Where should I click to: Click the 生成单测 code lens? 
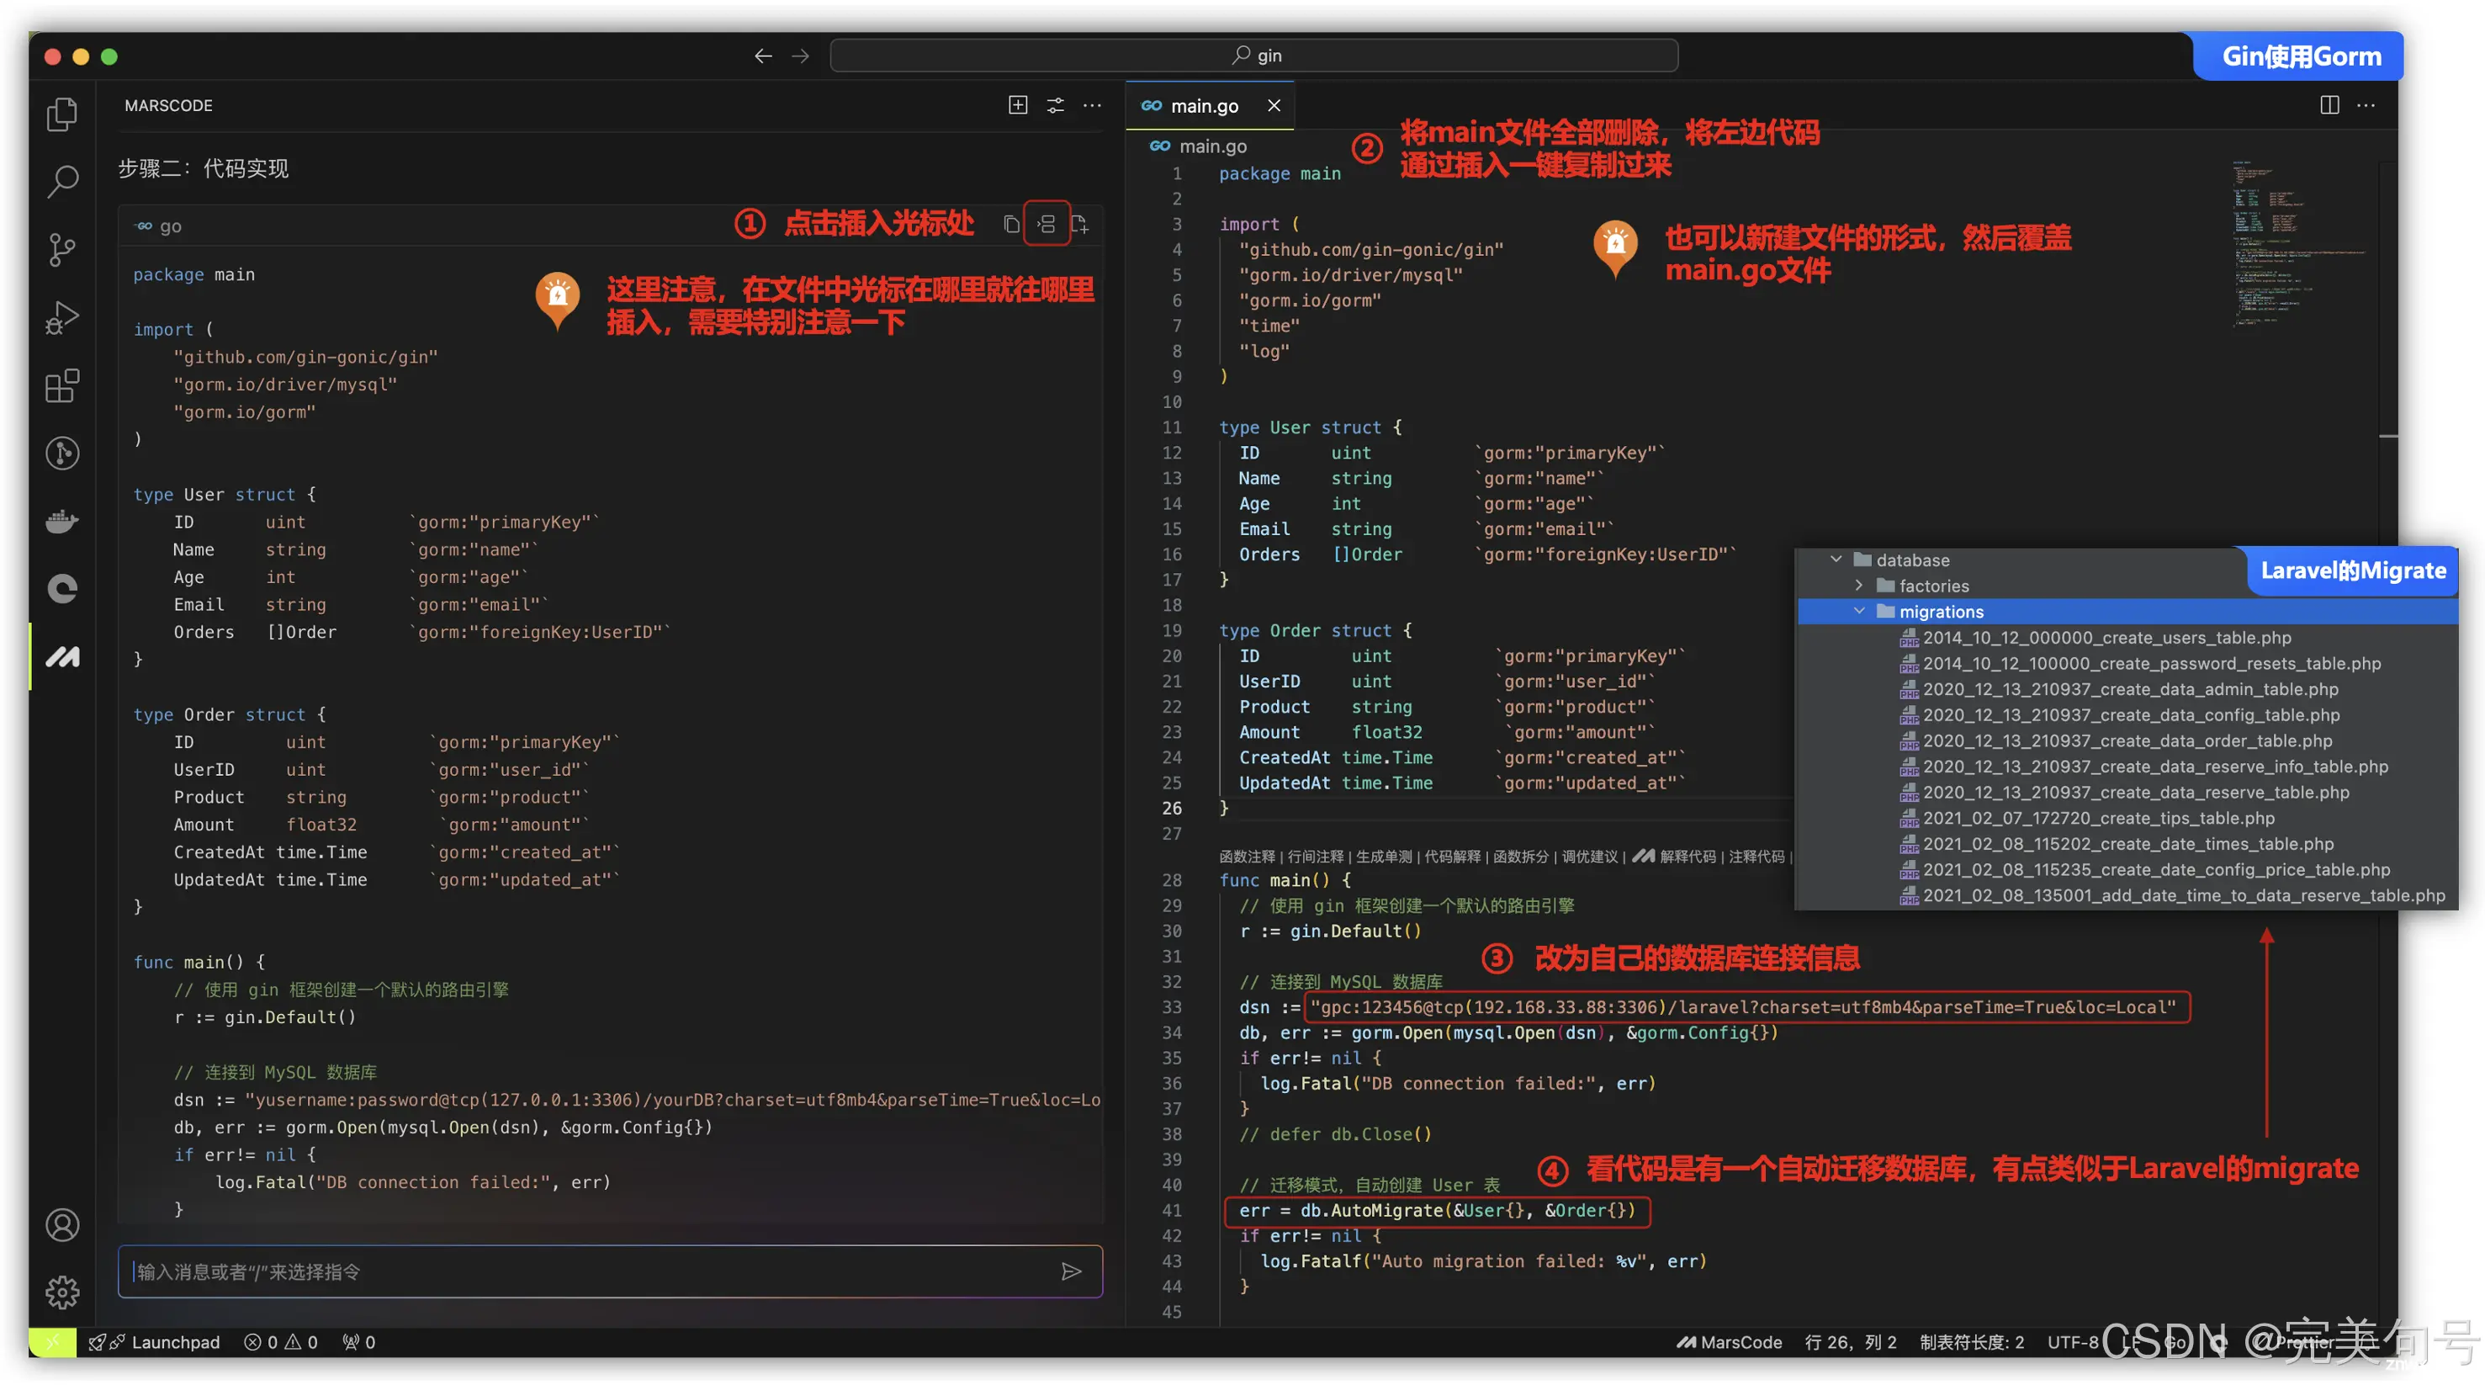1383,856
